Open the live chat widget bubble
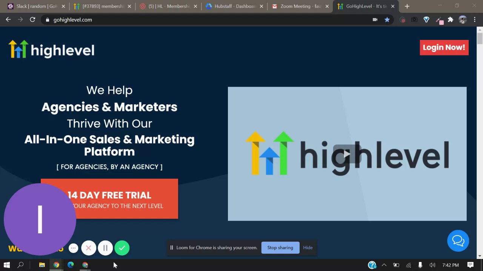The height and width of the screenshot is (271, 483). pos(458,241)
